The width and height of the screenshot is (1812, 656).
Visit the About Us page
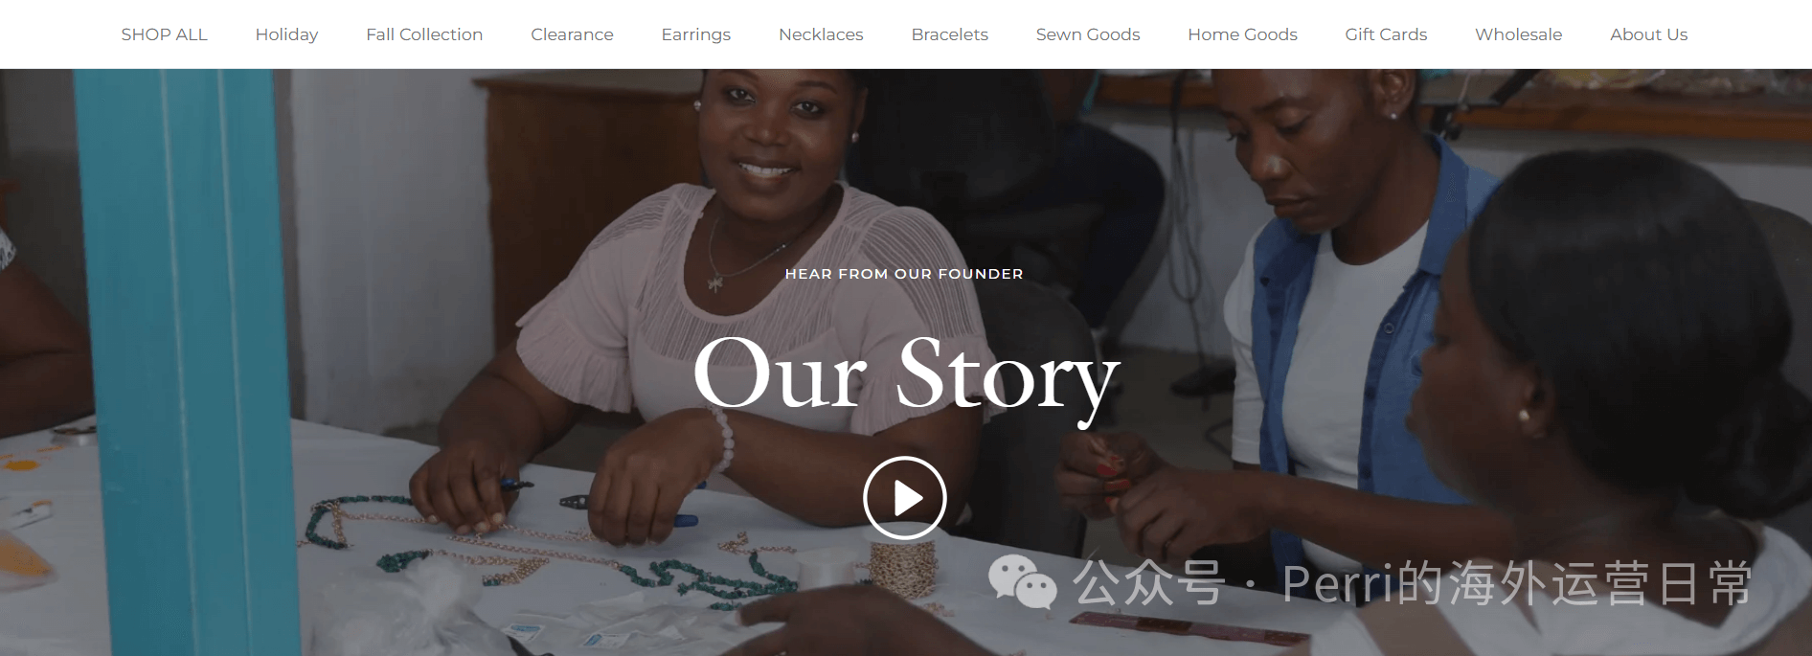(1648, 34)
